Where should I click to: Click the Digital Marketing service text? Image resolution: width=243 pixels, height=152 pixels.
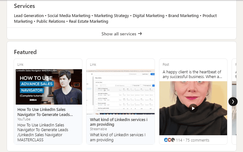point(149,15)
